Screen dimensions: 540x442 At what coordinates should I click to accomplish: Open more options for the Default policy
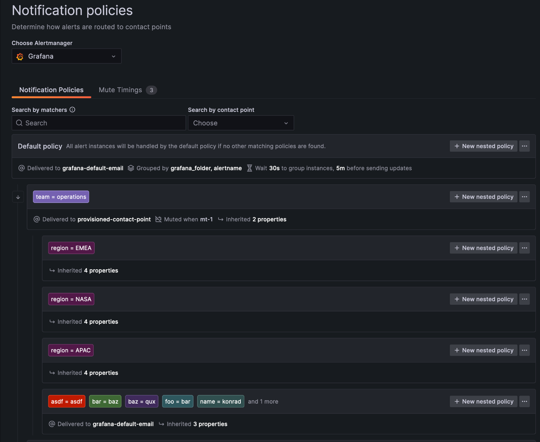coord(524,146)
